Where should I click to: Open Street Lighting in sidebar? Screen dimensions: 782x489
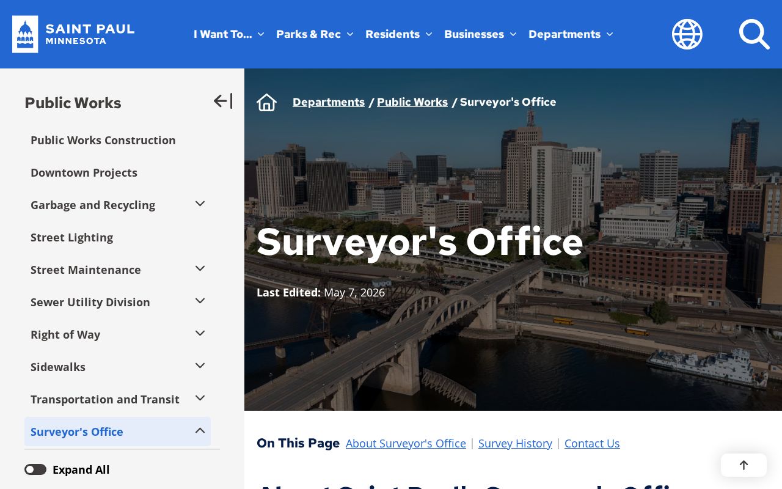[x=71, y=237]
